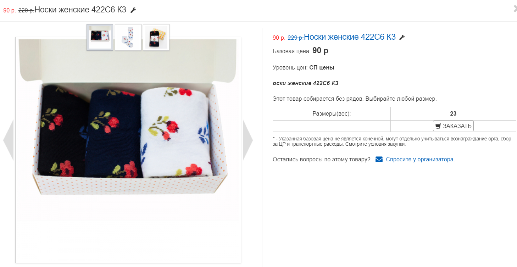Click the СП цены price level text
Viewport: 517px width, 267px height.
tap(322, 67)
